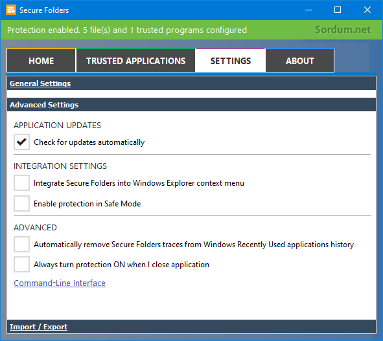Go to the ABOUT tab

coord(299,60)
